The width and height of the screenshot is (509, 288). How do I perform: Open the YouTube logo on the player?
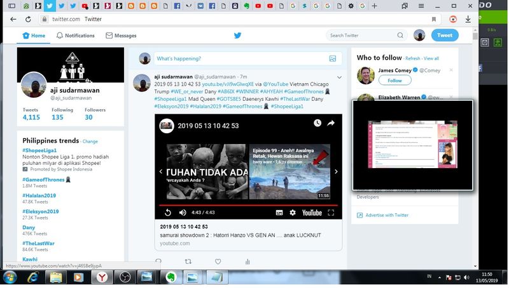tap(312, 213)
